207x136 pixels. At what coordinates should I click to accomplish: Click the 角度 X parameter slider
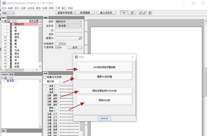coord(67,86)
